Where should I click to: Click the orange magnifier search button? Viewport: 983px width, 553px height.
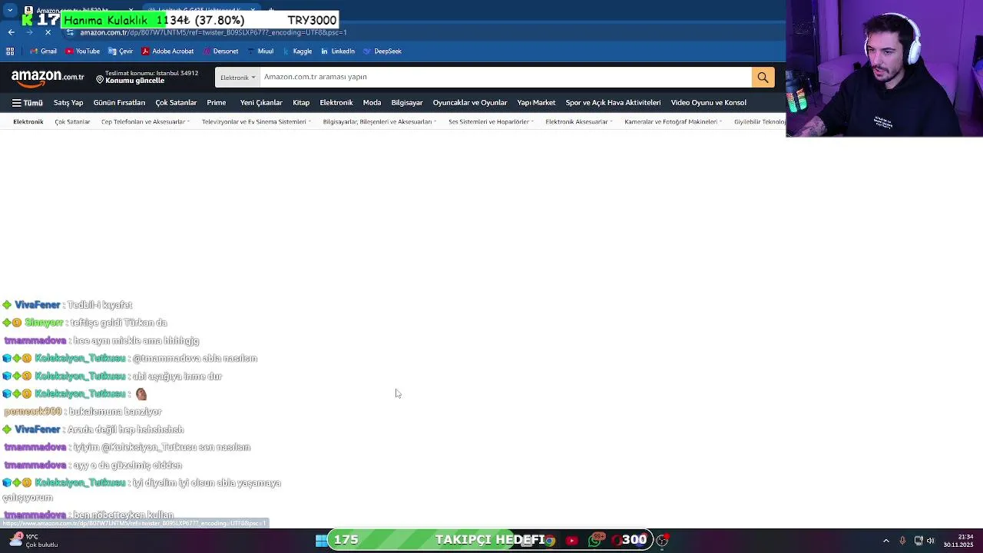tap(763, 77)
